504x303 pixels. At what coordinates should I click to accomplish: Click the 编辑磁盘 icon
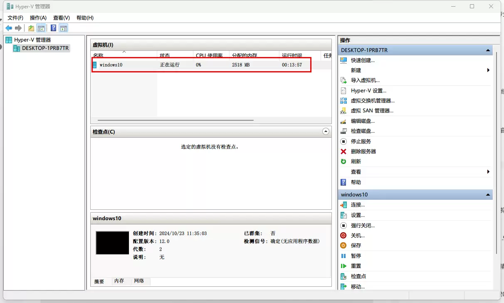pos(343,121)
